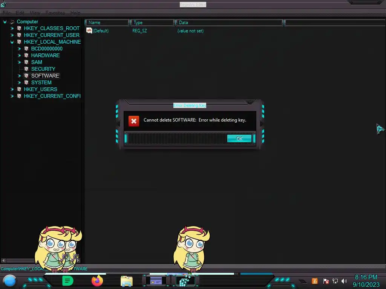Select the HKEY_CURRENT_USER label
The image size is (386, 289).
coord(52,35)
